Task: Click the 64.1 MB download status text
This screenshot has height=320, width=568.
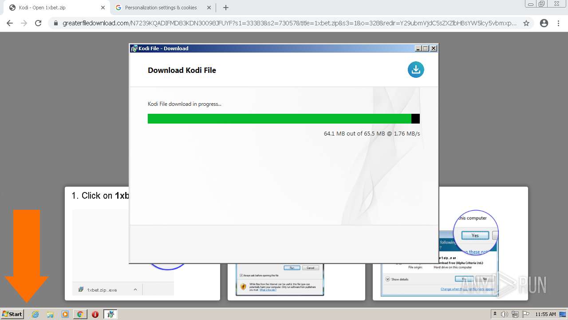Action: pos(372,133)
